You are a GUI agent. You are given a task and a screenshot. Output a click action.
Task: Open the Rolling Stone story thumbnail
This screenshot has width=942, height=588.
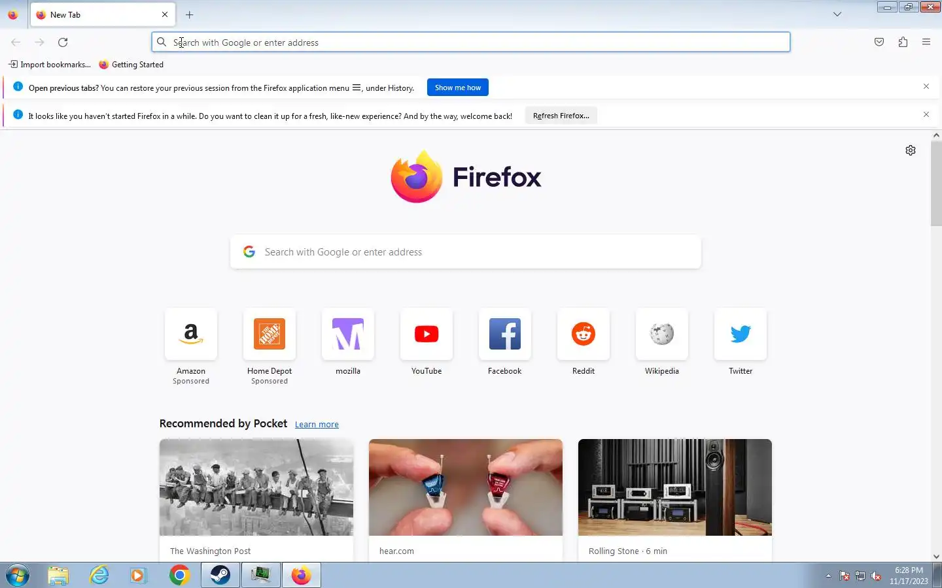coord(675,487)
